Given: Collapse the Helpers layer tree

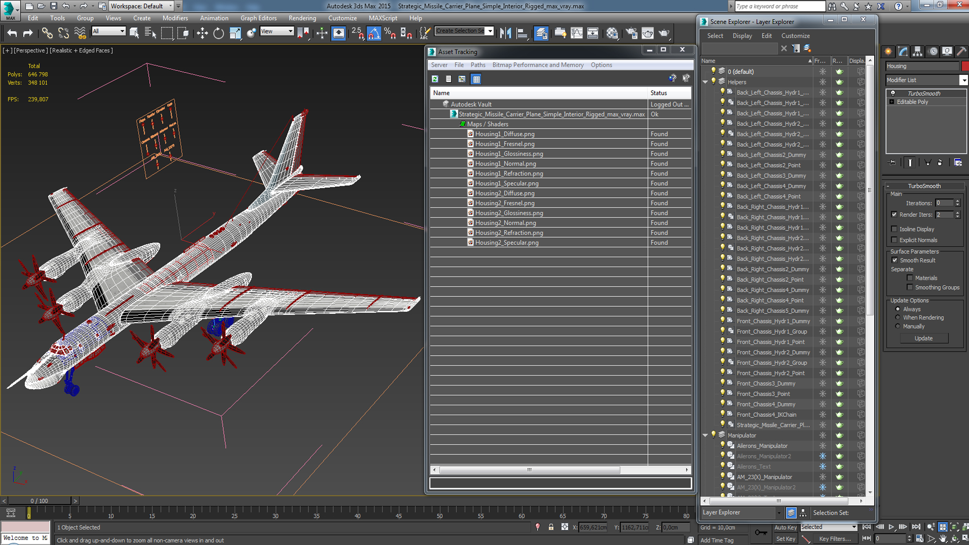Looking at the screenshot, I should pyautogui.click(x=705, y=82).
